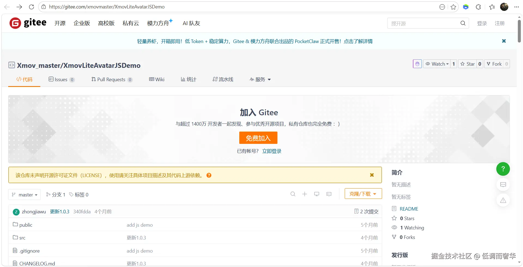Click the PocketClaw announcement text
The image size is (523, 267).
(x=255, y=41)
